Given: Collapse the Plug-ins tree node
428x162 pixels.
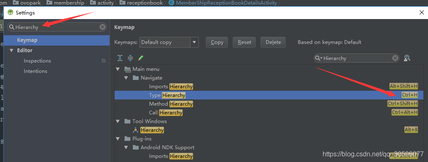Looking at the screenshot, I should tap(117, 138).
